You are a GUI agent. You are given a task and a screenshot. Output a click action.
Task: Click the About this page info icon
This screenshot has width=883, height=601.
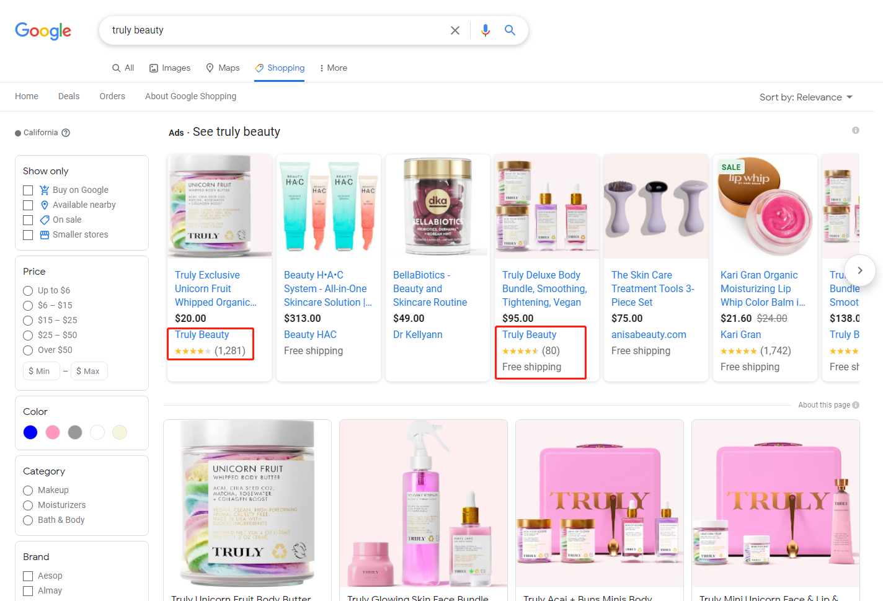856,405
